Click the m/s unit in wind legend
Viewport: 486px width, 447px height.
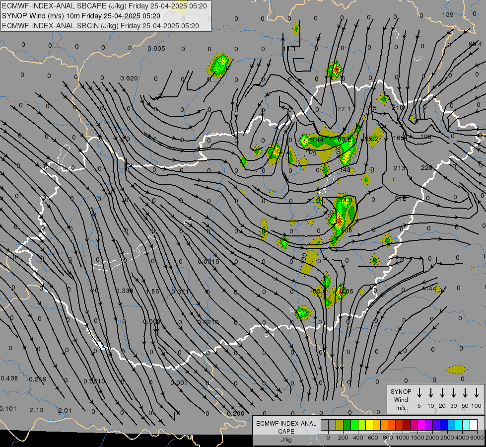tap(401, 408)
